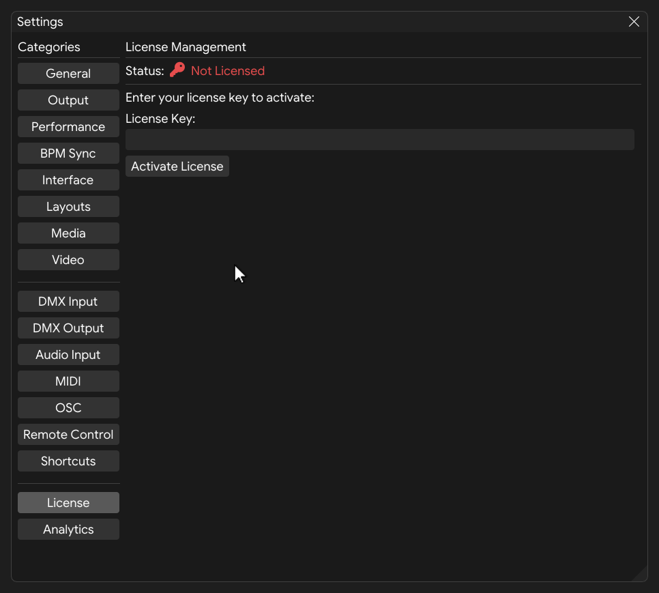Select the Media category
This screenshot has width=659, height=593.
tap(68, 233)
